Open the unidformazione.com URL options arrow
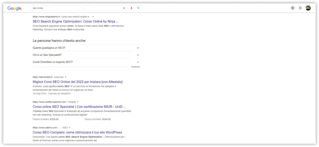Screen dimensions: 319x147 coord(78,102)
